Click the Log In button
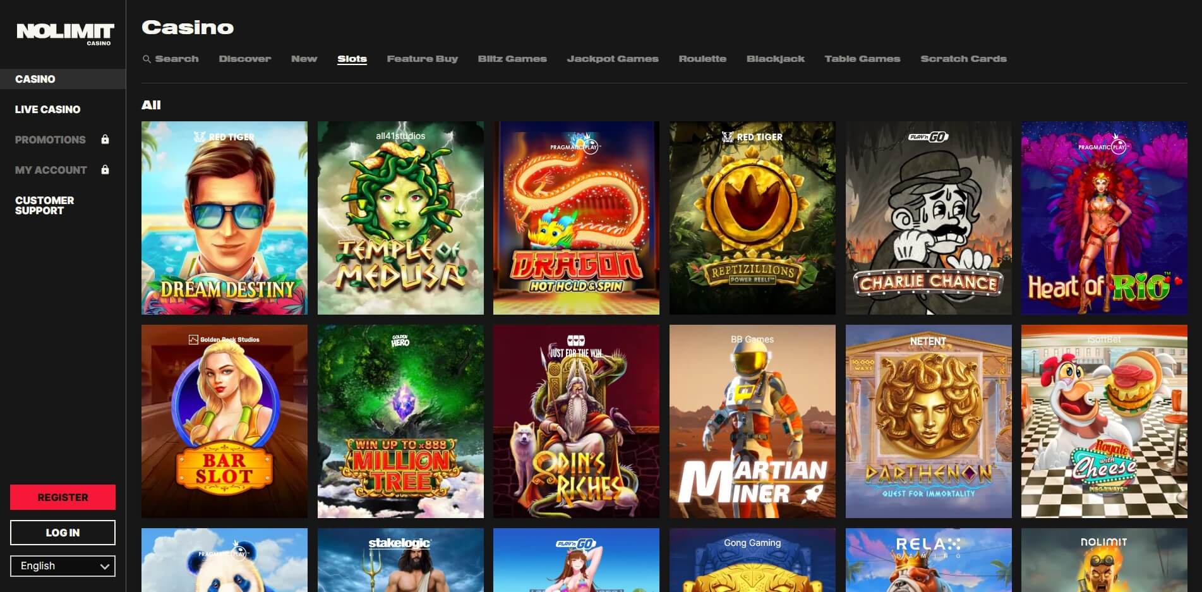The height and width of the screenshot is (592, 1202). tap(63, 533)
